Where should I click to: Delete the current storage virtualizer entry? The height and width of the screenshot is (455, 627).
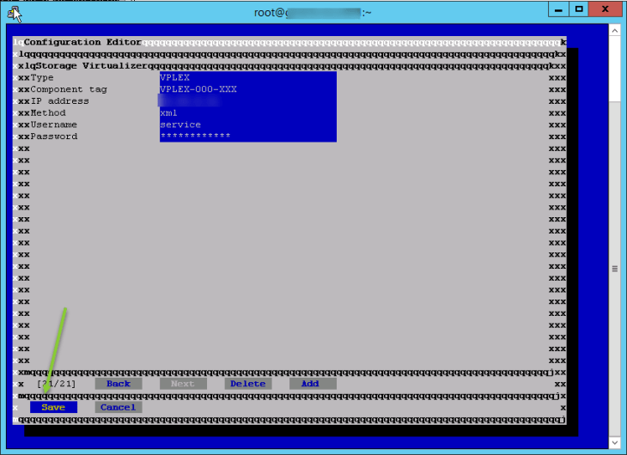pyautogui.click(x=248, y=384)
